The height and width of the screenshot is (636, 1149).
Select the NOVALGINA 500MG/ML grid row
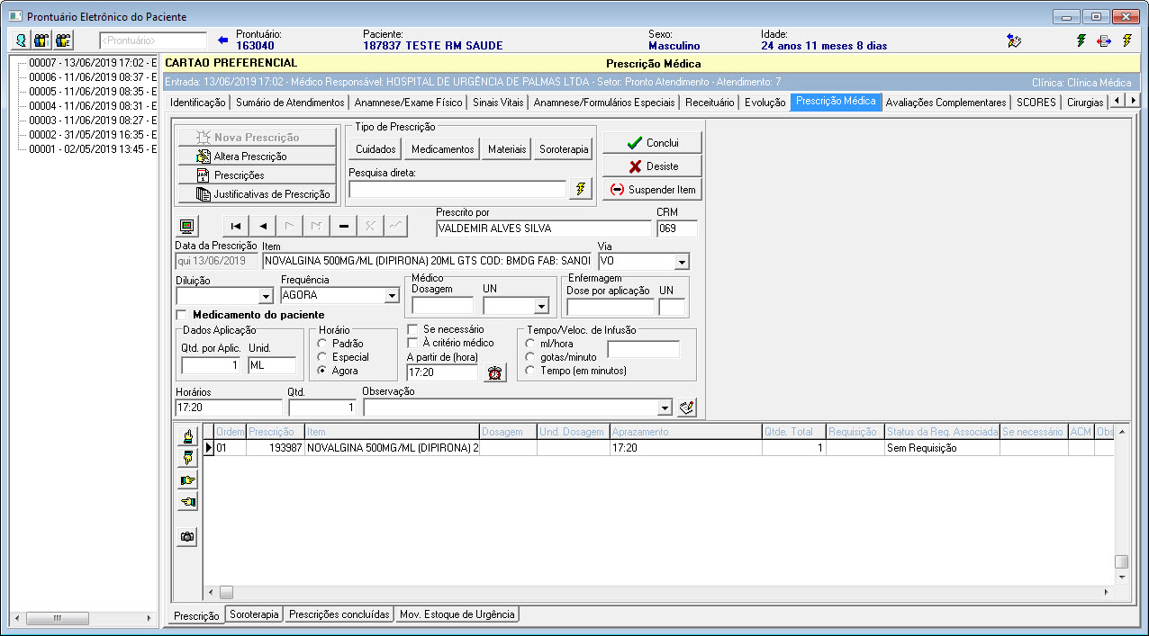[659, 447]
